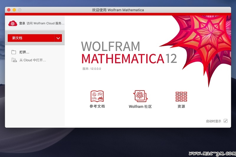The height and width of the screenshot is (157, 236).
Task: Click the 访问 Wolfram Cloud 服务 text
Action: point(45,23)
